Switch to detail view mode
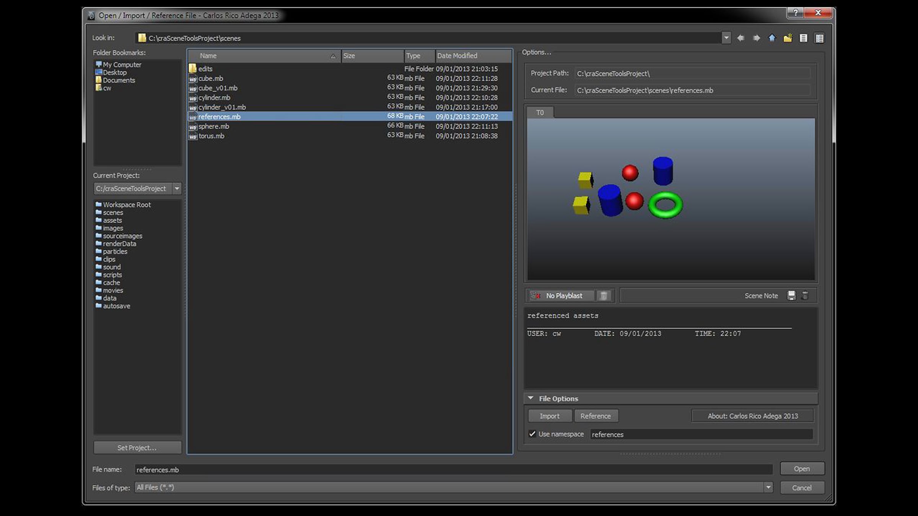This screenshot has height=516, width=918. [819, 38]
